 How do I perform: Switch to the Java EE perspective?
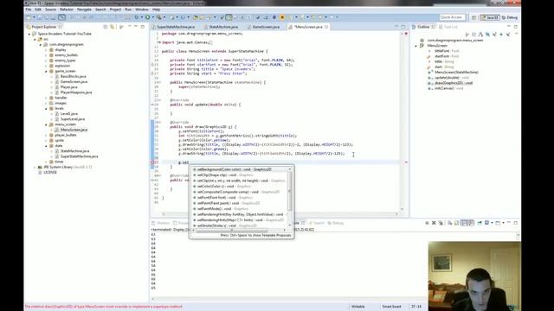(490, 17)
